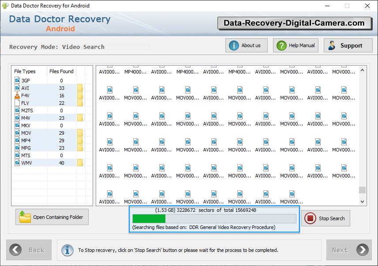Open the folder icon in MP4 row
Screen dimensions: 378x266
click(x=80, y=140)
